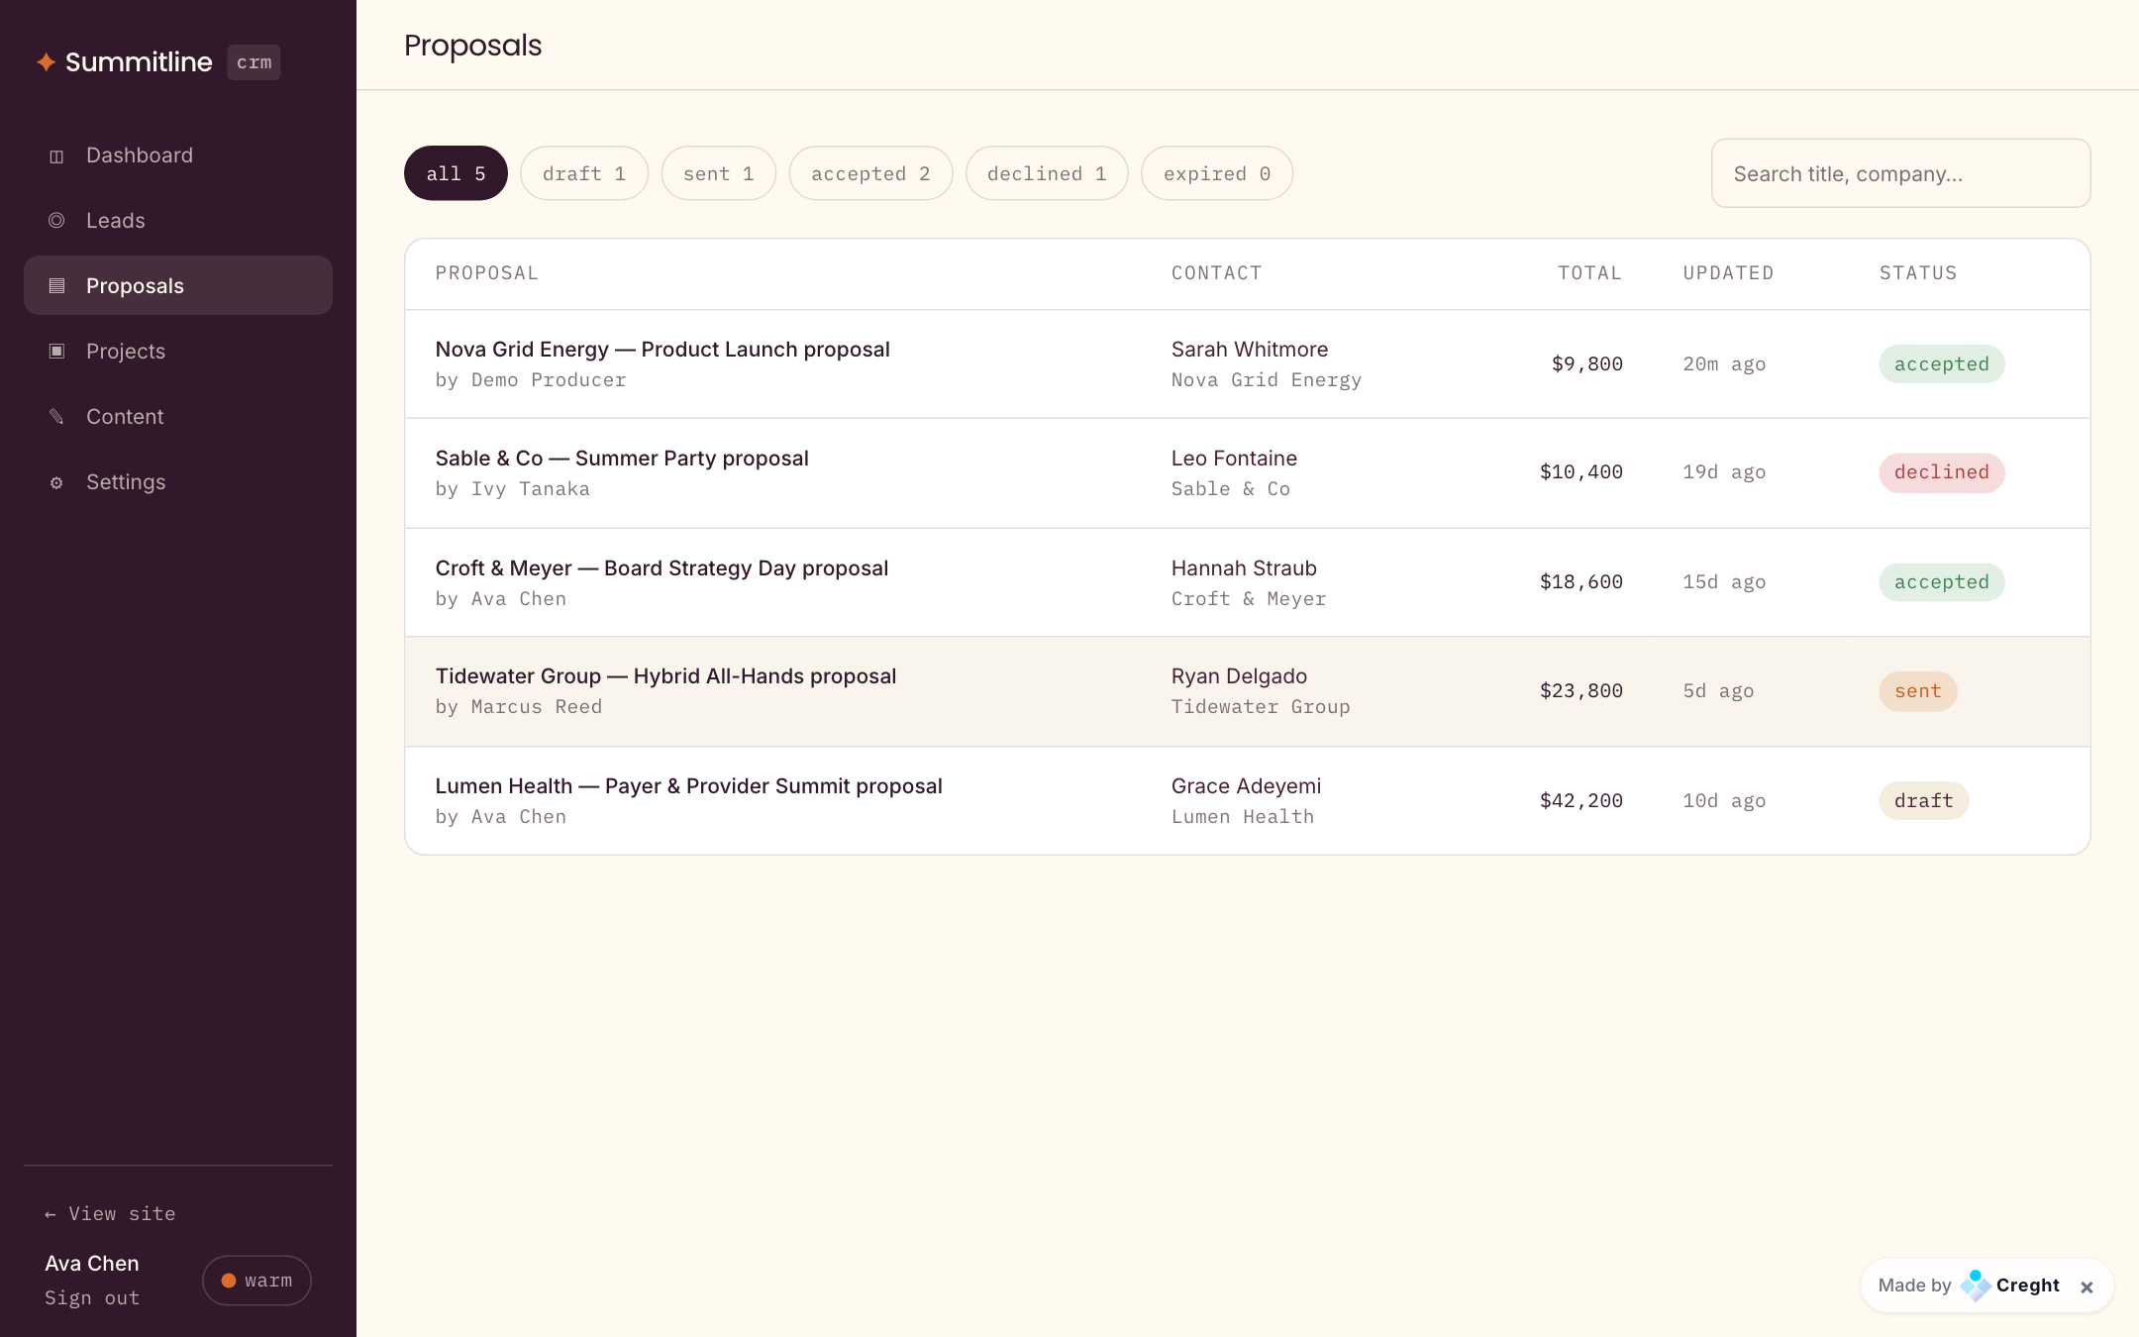Select the declined filter chip

pyautogui.click(x=1047, y=173)
